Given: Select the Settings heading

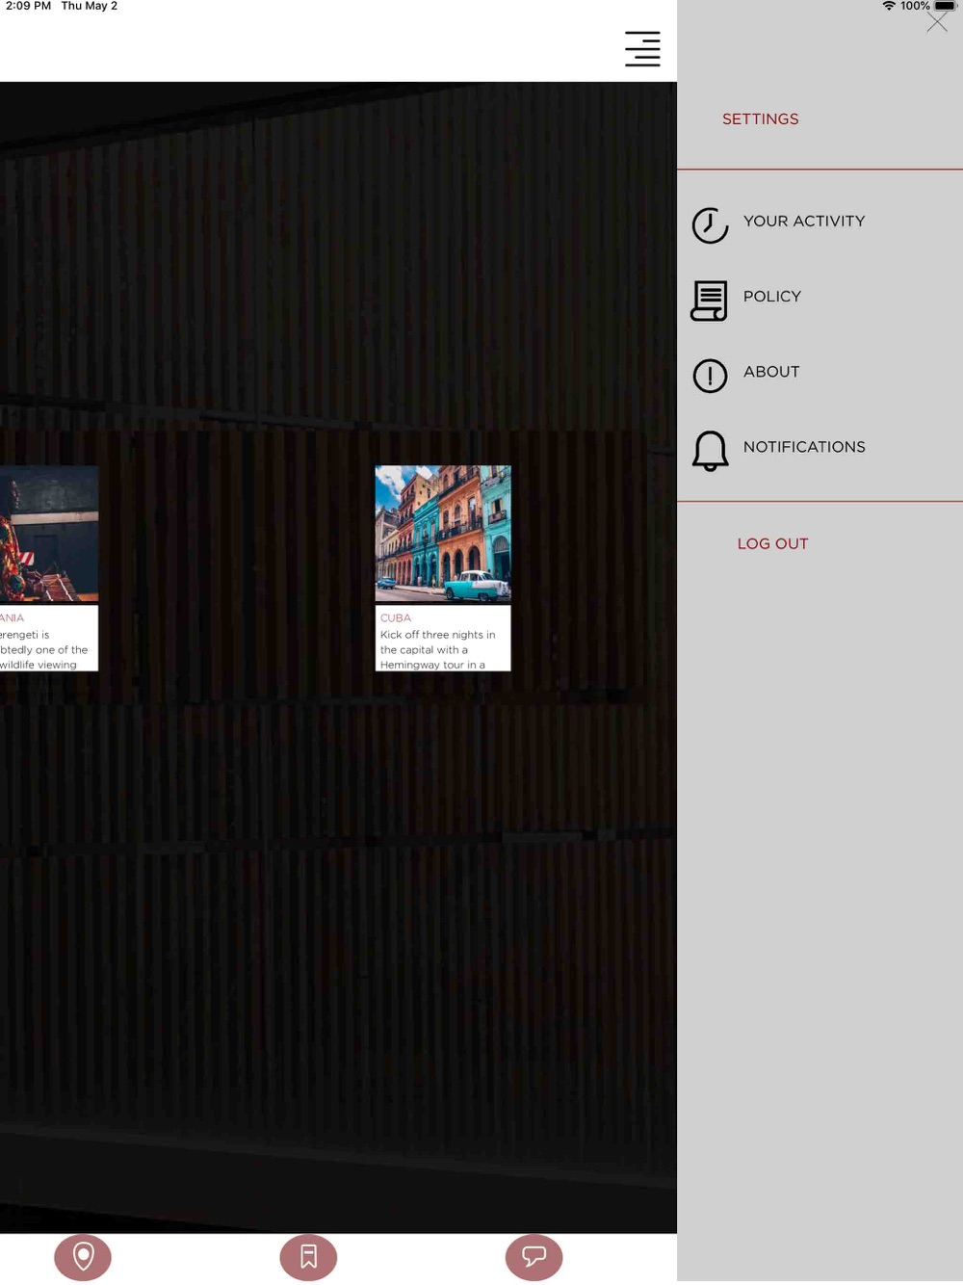Looking at the screenshot, I should coord(760,119).
